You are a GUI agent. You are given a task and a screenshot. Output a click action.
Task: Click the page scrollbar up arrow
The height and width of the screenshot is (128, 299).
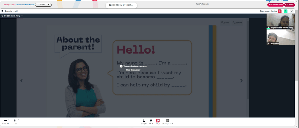(297, 2)
